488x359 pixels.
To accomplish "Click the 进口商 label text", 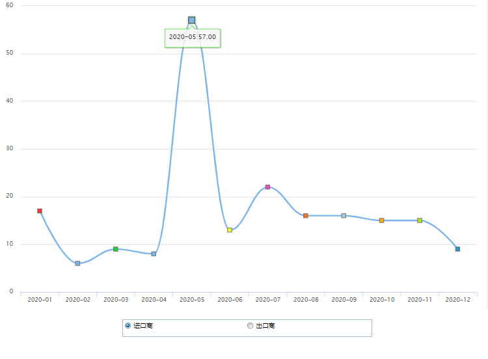I will pyautogui.click(x=143, y=326).
